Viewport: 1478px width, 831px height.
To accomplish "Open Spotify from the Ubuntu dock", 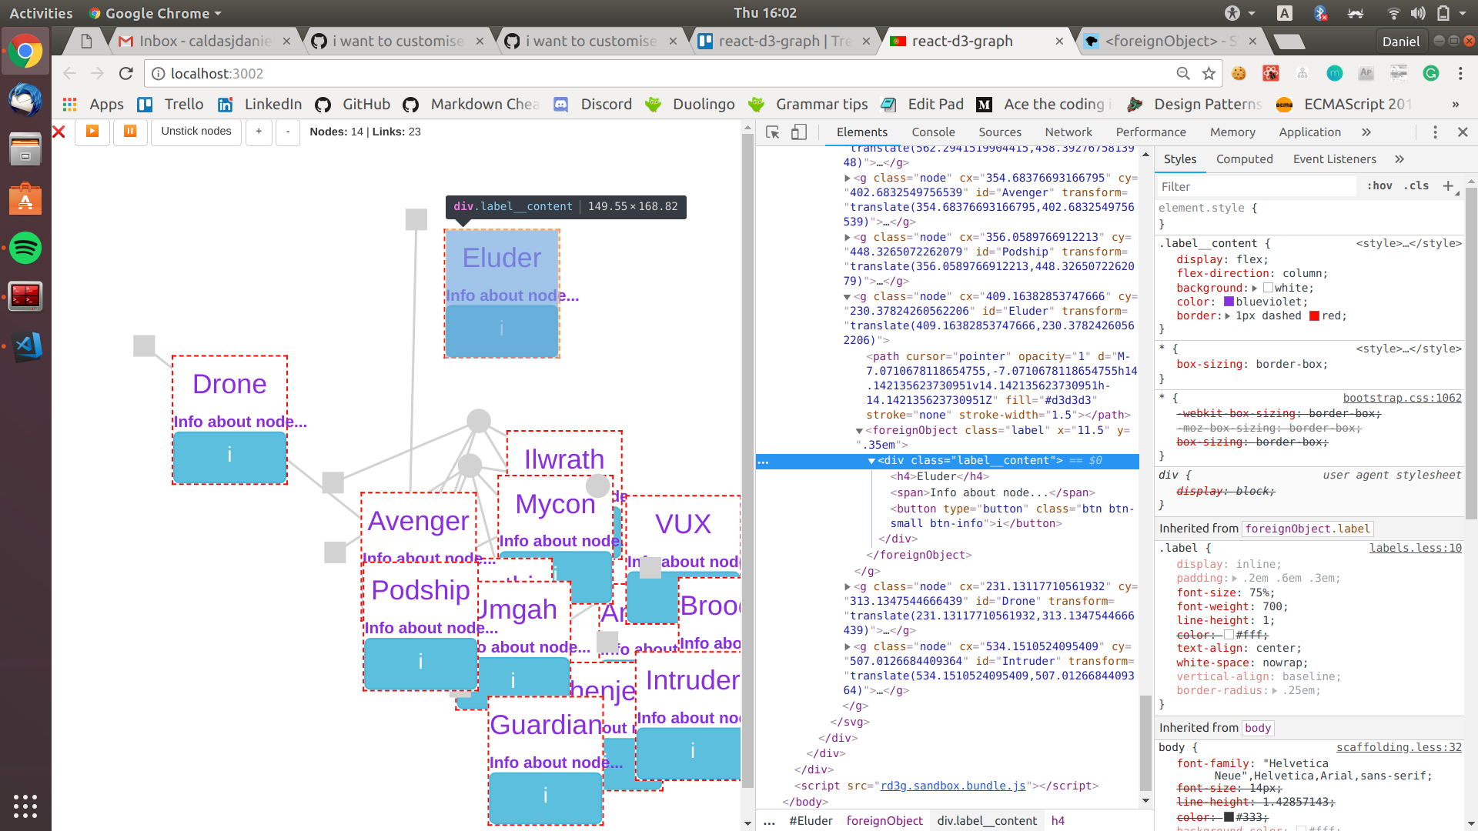I will pyautogui.click(x=25, y=248).
